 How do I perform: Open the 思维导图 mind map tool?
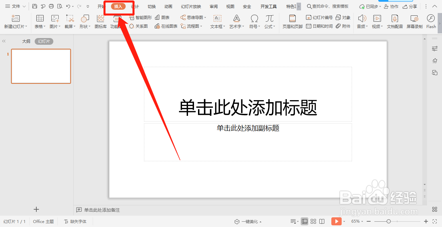click(192, 17)
